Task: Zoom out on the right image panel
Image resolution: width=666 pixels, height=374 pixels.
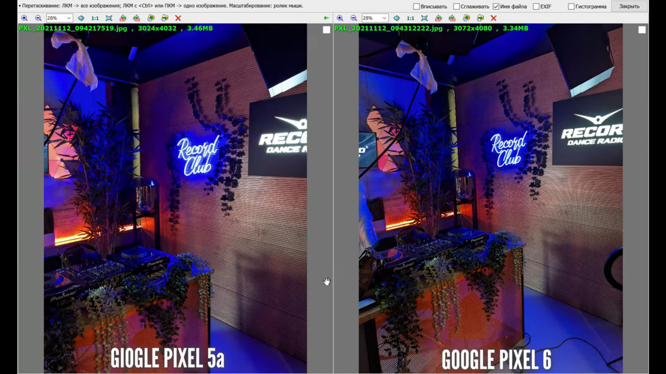Action: [353, 18]
